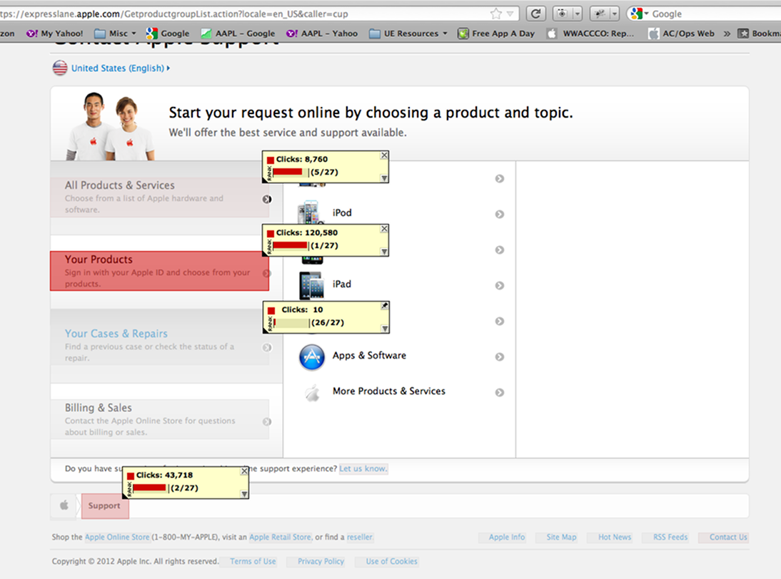Click the App Store icon for Apps & Software
The width and height of the screenshot is (781, 579).
pos(312,357)
